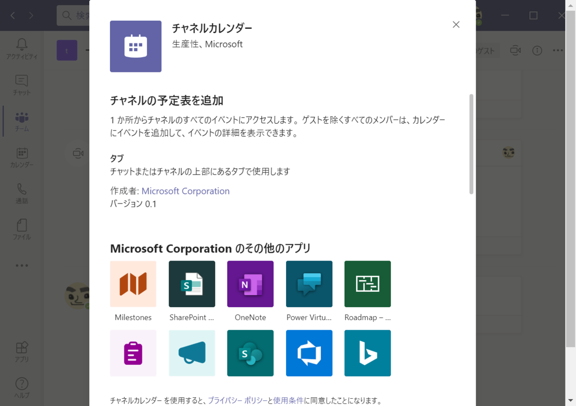Click the チャネルの予定表を追加 heading

coord(167,100)
